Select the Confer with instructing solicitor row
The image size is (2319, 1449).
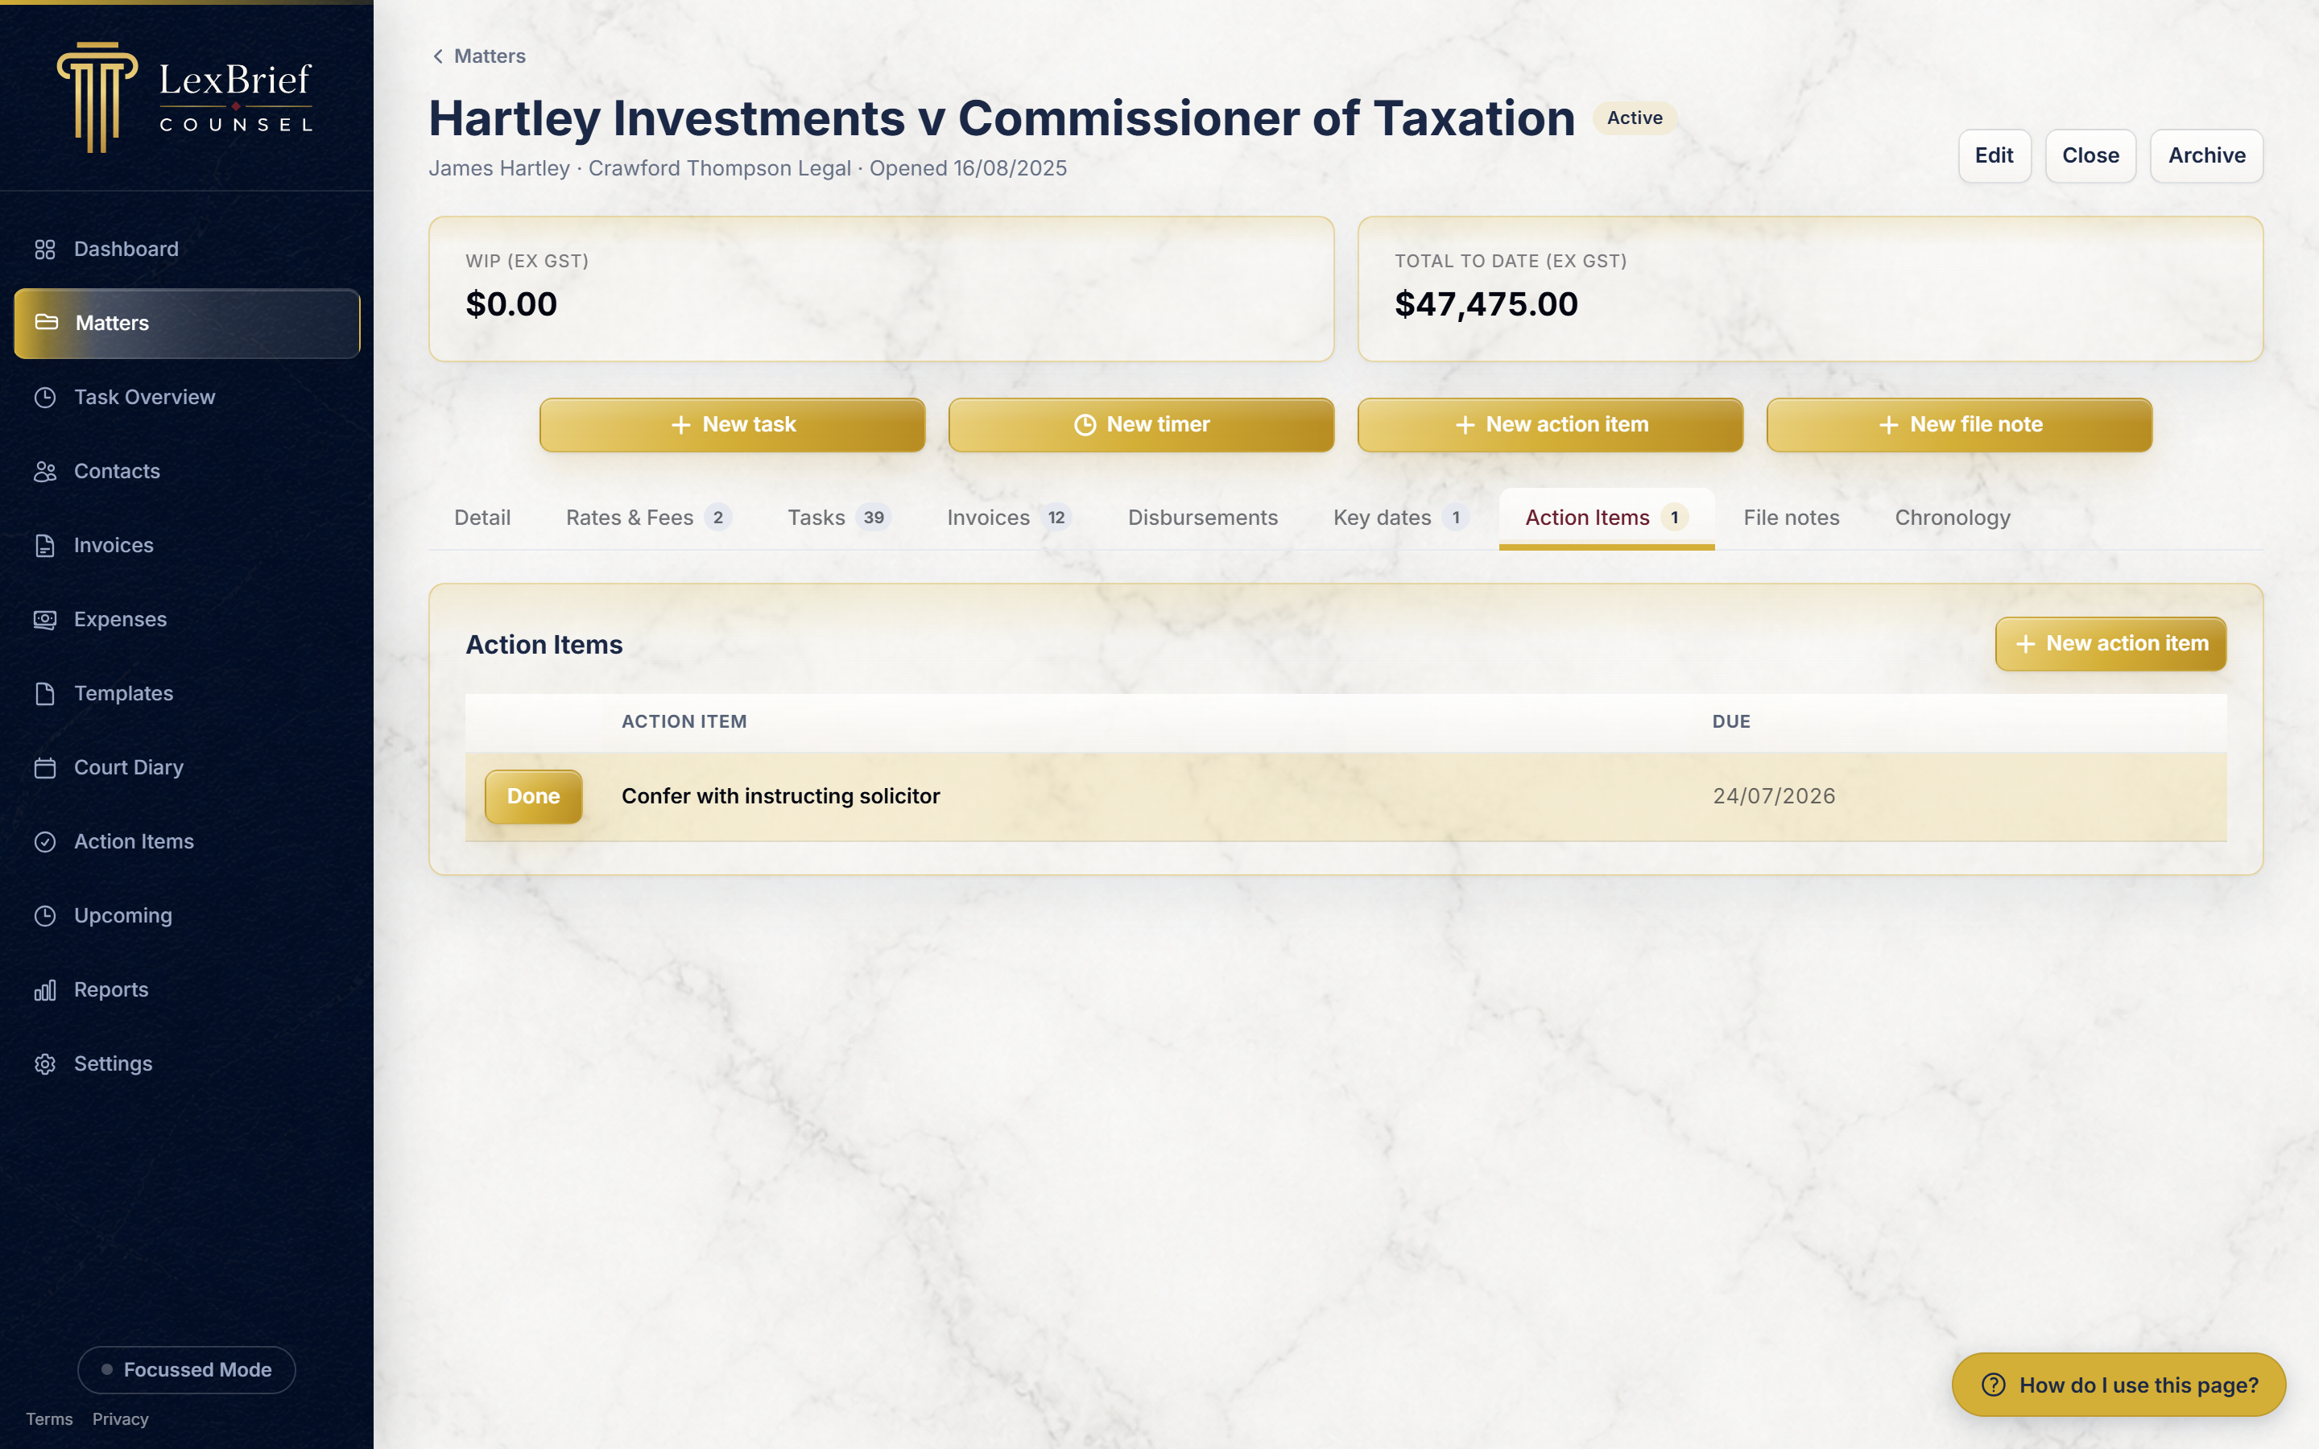pos(1346,796)
